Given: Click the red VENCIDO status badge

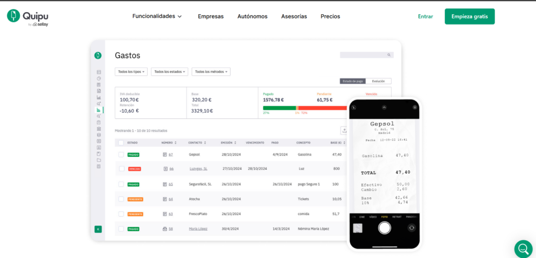Looking at the screenshot, I should [135, 169].
